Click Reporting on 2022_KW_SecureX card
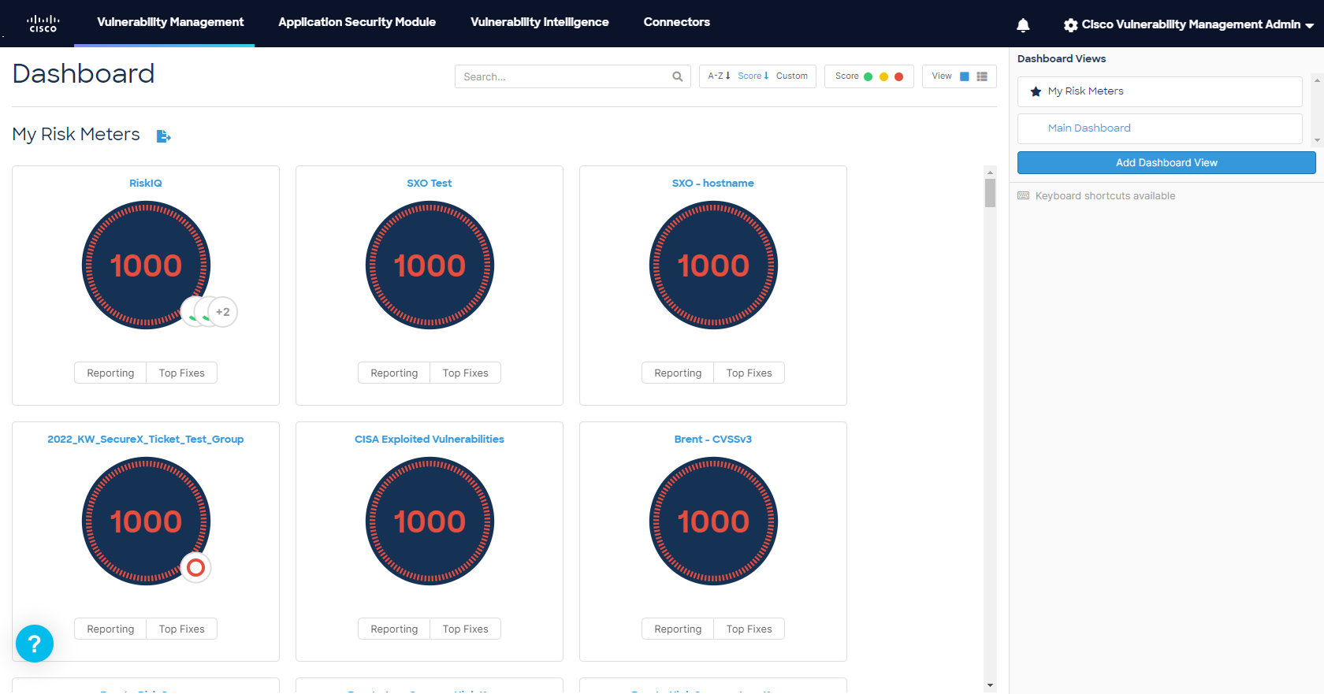The image size is (1324, 694). [110, 629]
